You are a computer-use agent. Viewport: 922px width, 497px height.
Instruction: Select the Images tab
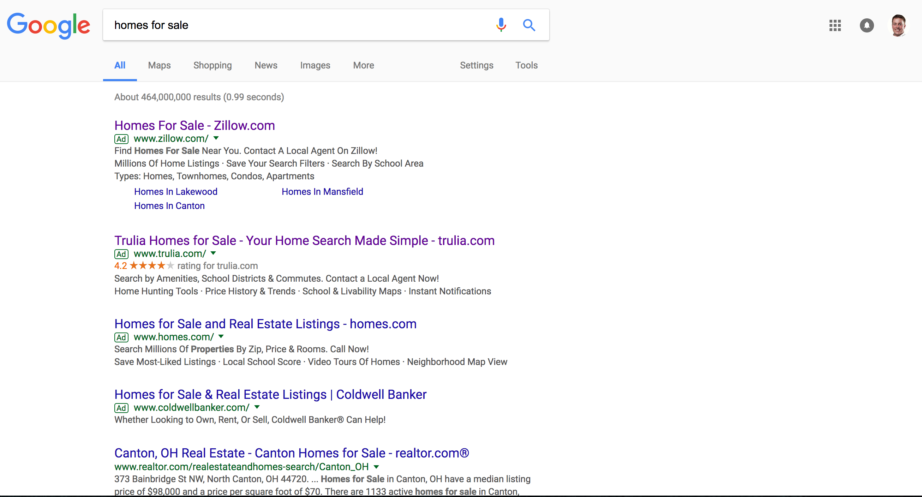(315, 65)
